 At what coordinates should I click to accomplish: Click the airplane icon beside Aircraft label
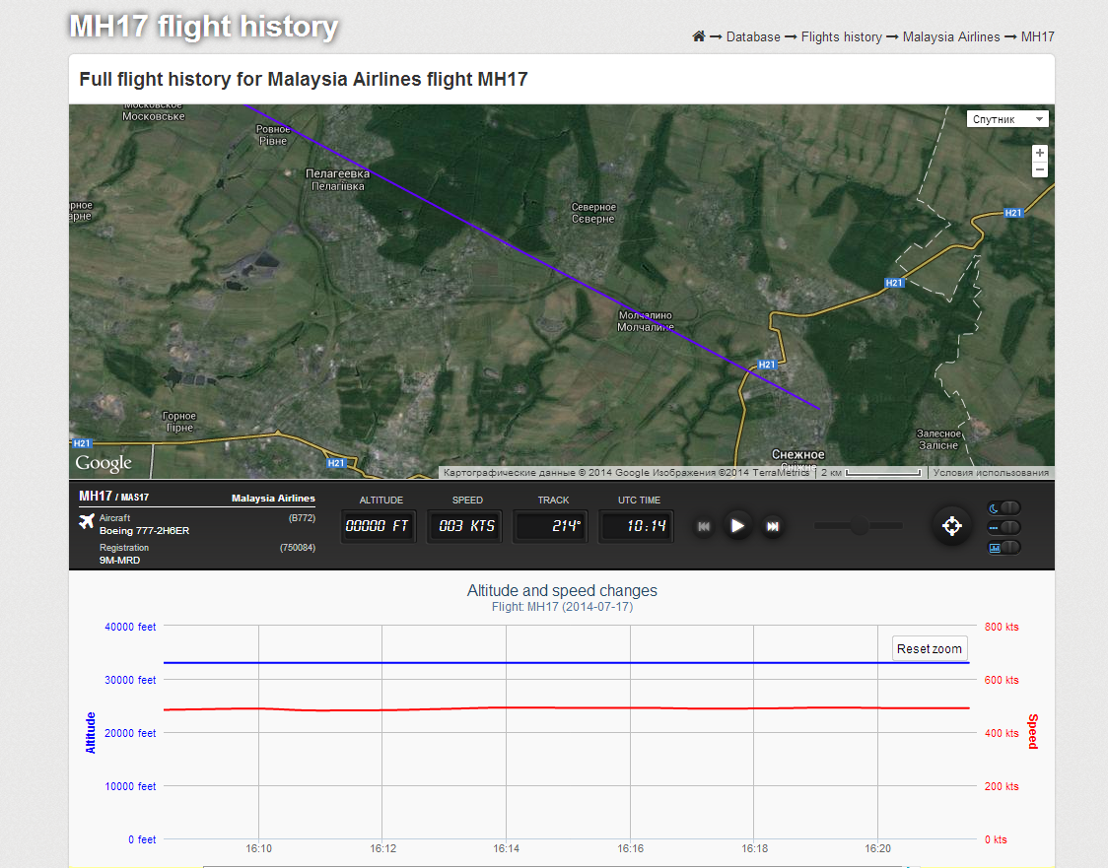(x=87, y=522)
